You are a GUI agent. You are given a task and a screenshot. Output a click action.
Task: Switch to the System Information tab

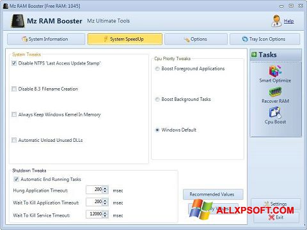(x=46, y=39)
